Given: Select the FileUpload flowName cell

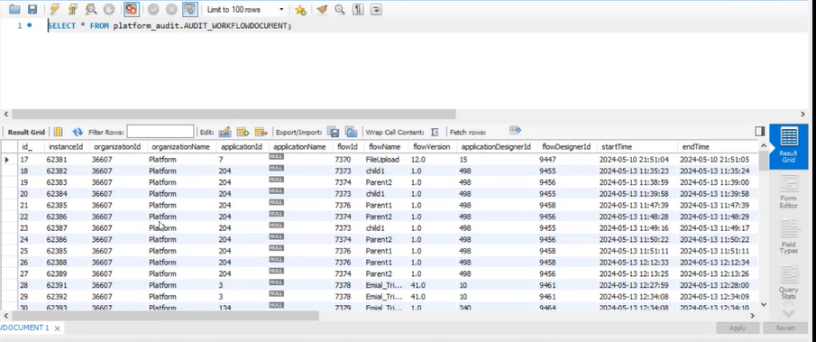Looking at the screenshot, I should 385,160.
